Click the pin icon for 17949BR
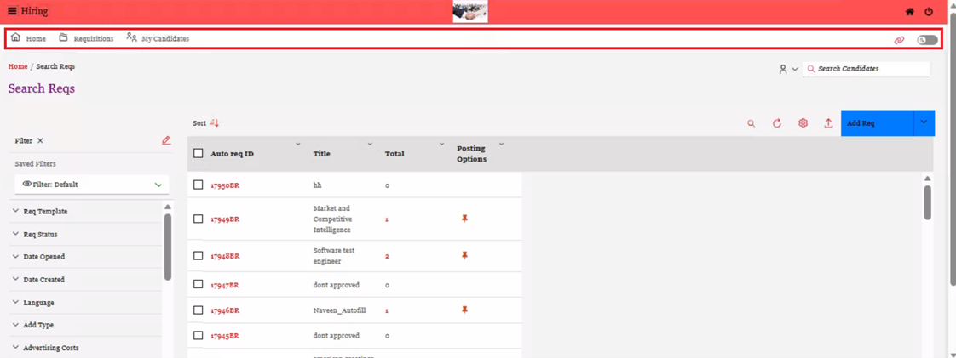 click(464, 219)
